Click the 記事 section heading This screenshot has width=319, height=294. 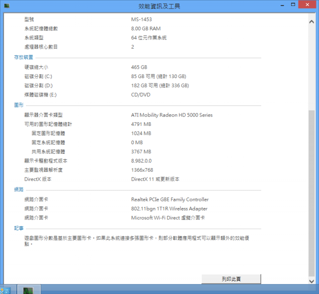coord(19,228)
